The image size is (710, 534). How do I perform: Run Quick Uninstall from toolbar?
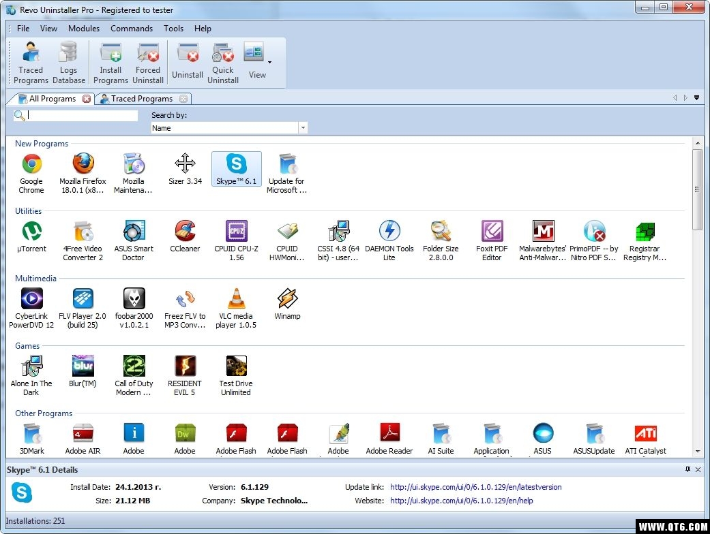click(x=223, y=63)
